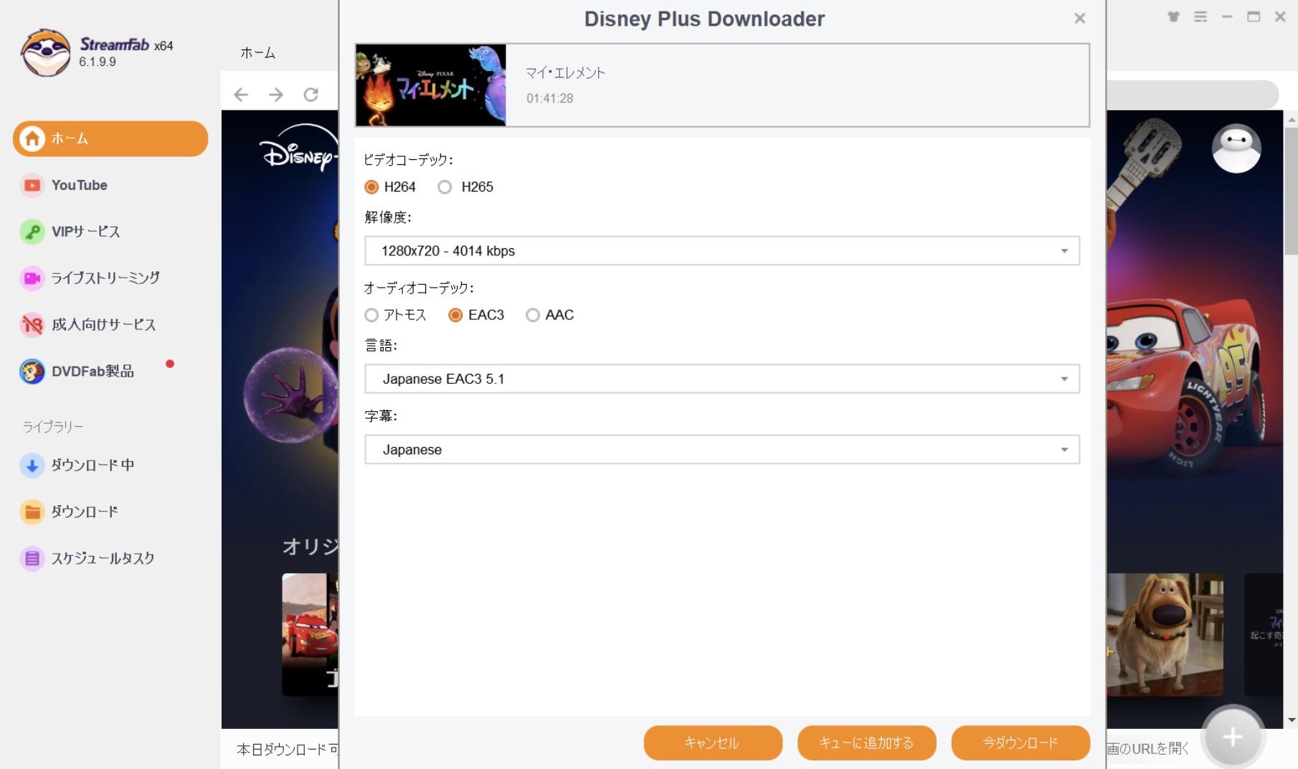Click the scroll down arrow on the page
Viewport: 1298px width, 769px height.
point(1292,720)
